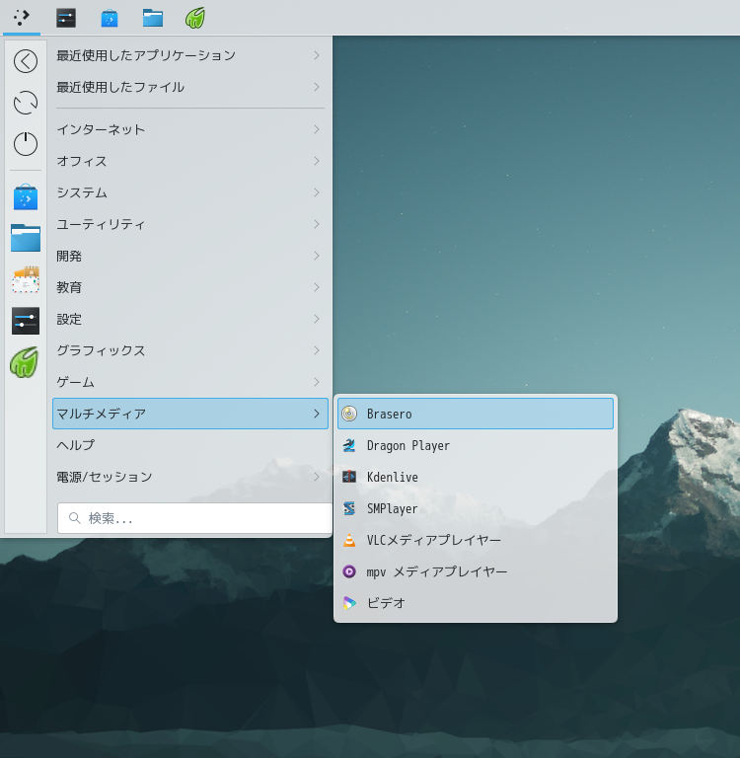Launch mpv メディアプレイヤー
The width and height of the screenshot is (740, 758).
coord(476,571)
